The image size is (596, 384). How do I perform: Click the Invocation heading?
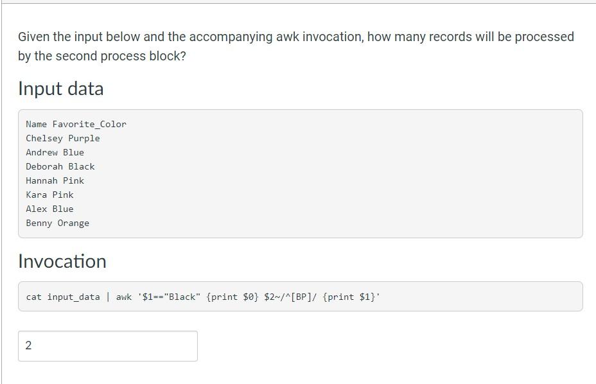tap(62, 261)
